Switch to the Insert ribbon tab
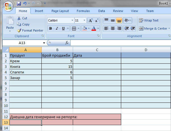This screenshot has height=131, width=171. [x=39, y=11]
